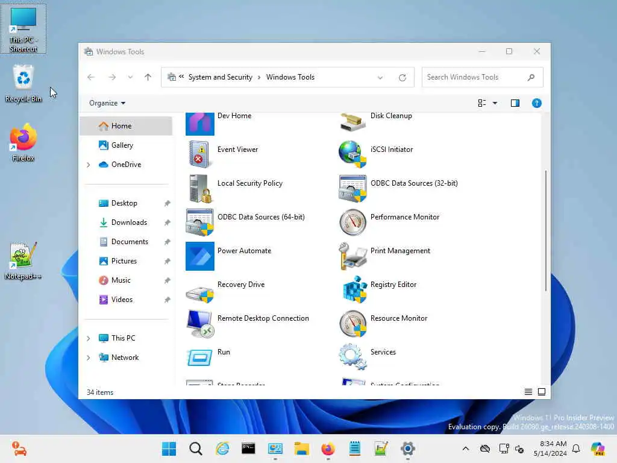Viewport: 617px width, 463px height.
Task: Select the ODBC Data Sources (64-bit) icon
Action: point(199,222)
